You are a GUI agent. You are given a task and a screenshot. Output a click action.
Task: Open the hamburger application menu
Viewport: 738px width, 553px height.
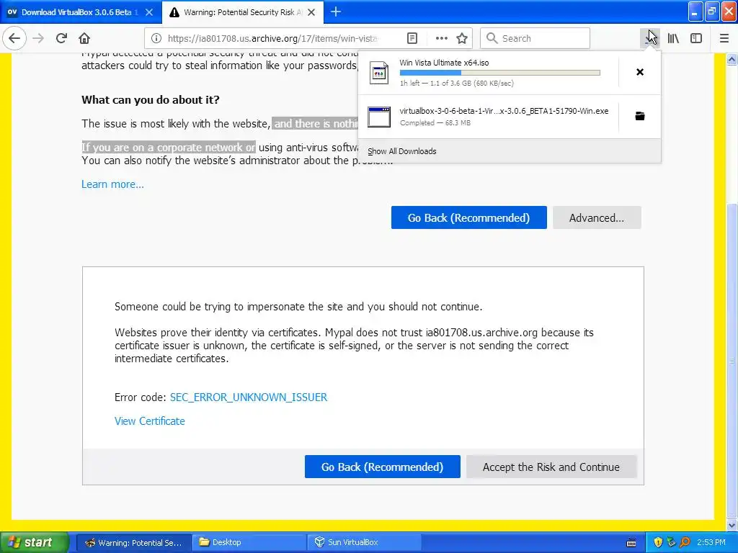coord(724,38)
